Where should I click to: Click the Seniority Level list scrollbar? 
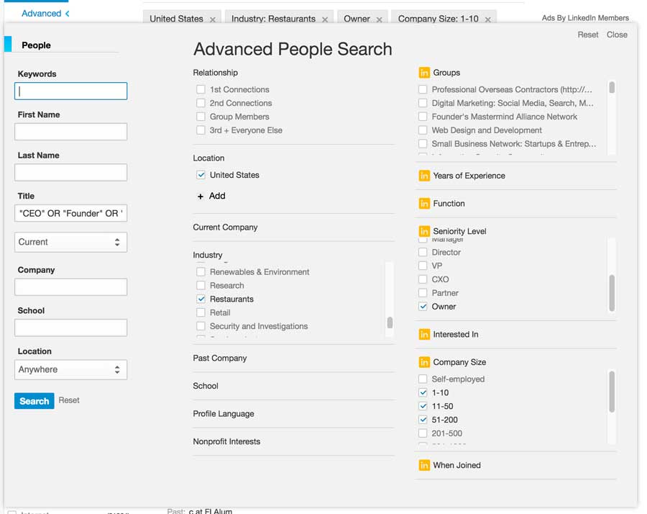(x=612, y=292)
